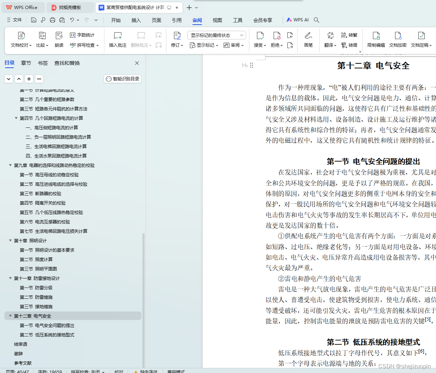
Task: Click the 文档校对 proofreading icon
Action: coord(21,35)
